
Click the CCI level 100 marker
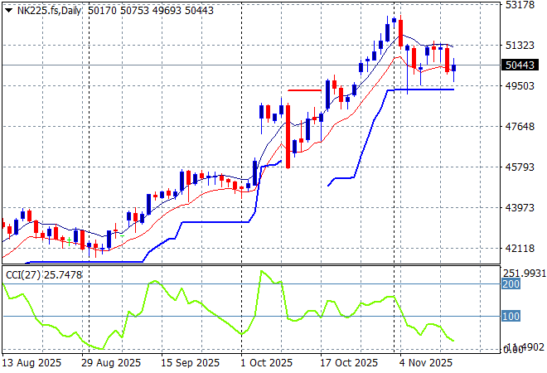[510, 317]
